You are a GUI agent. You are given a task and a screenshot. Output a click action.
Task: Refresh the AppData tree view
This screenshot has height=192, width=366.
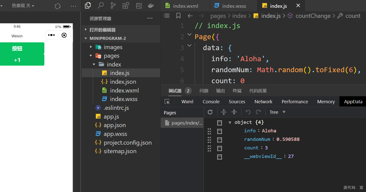(x=210, y=112)
